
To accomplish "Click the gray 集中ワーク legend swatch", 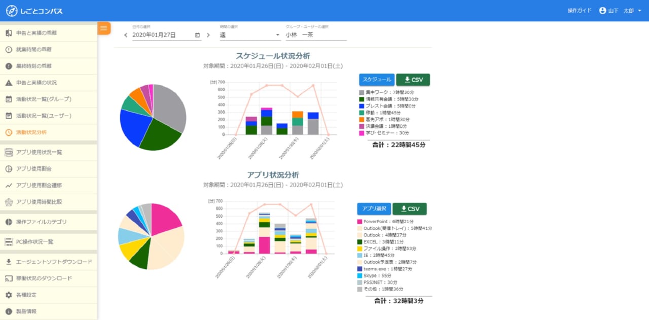I will click(x=362, y=92).
